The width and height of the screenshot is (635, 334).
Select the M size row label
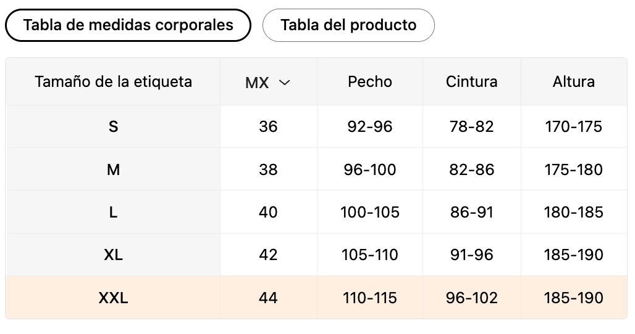click(113, 169)
